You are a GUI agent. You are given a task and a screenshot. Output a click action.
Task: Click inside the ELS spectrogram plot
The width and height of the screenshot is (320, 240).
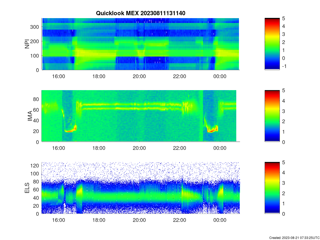click(x=141, y=188)
